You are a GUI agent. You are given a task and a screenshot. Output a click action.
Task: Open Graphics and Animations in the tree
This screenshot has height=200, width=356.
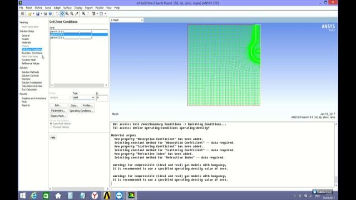tap(33, 98)
